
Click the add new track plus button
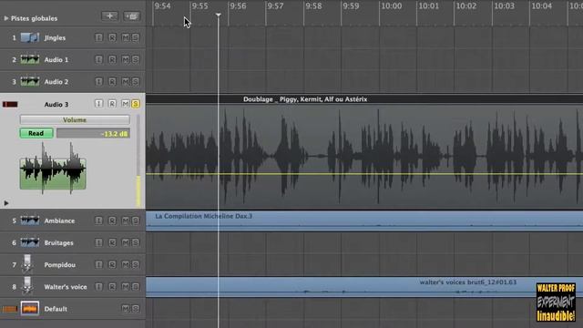tap(109, 16)
